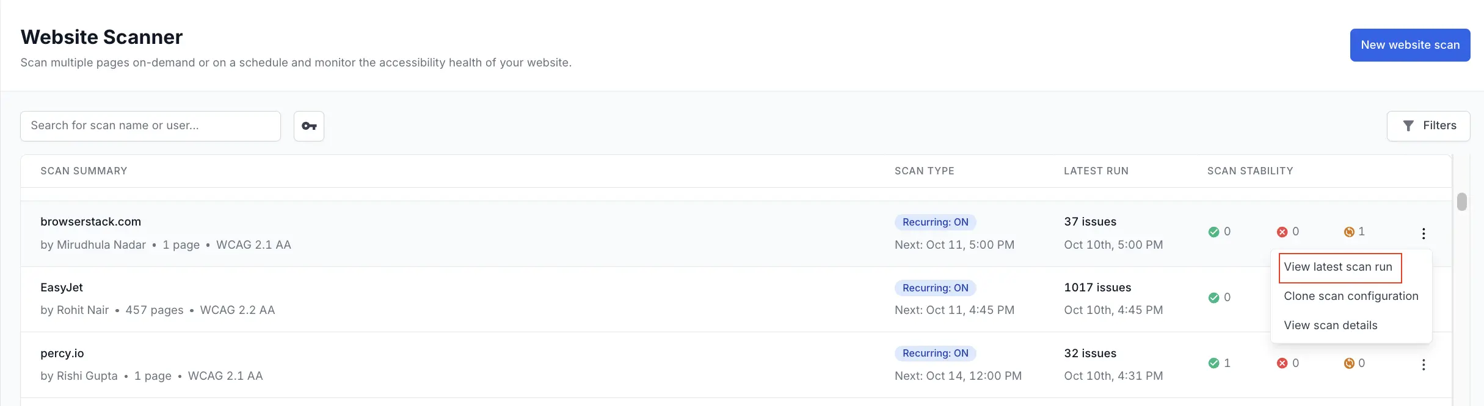Select View latest scan run

1338,267
